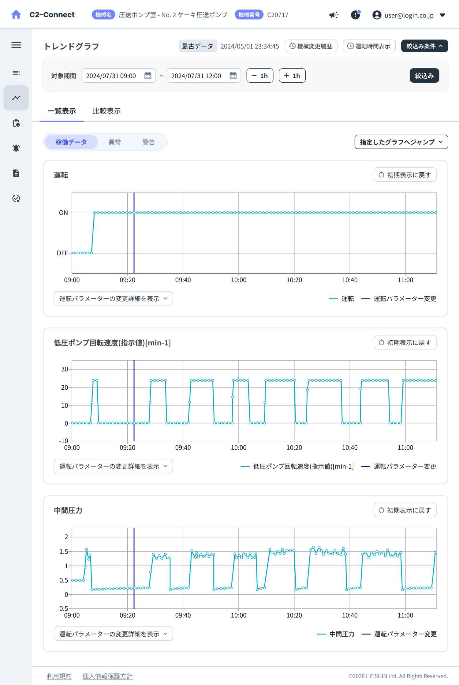Open the megaphone announcements icon
Viewport: 459px width, 685px height.
click(x=334, y=15)
